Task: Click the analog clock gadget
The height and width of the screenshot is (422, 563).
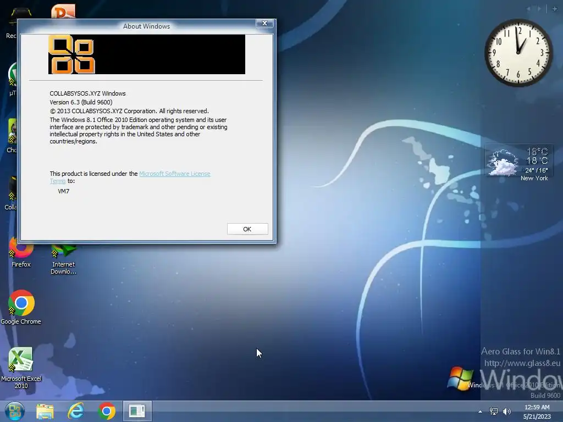Action: coord(518,53)
